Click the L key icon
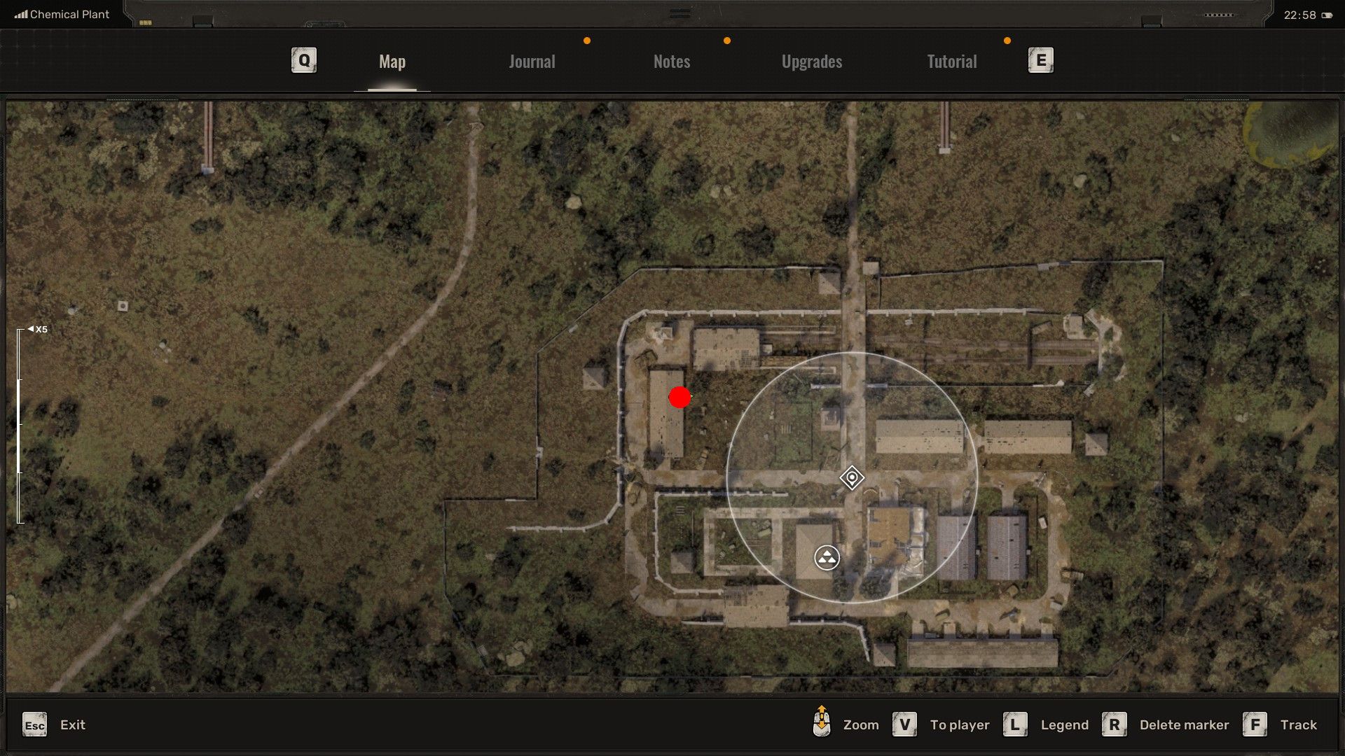Screen dimensions: 1345x756 (x=1015, y=724)
